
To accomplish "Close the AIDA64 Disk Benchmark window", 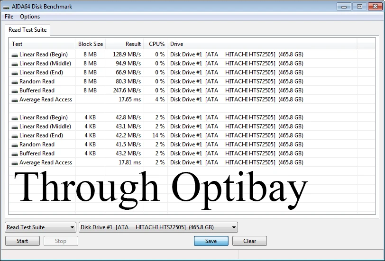I will [375, 7].
